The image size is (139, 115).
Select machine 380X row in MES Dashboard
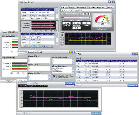coord(38,40)
